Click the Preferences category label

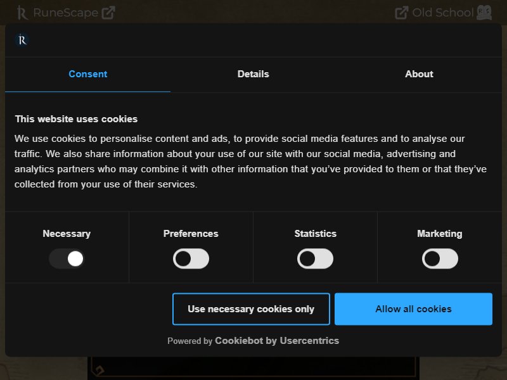point(191,234)
